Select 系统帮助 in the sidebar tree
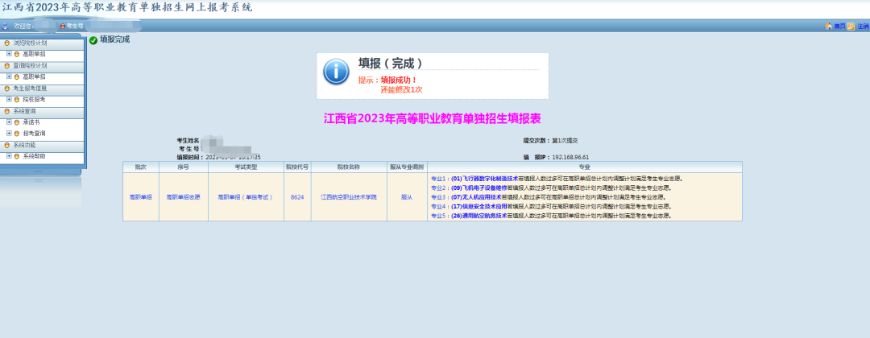The width and height of the screenshot is (870, 338). (34, 155)
